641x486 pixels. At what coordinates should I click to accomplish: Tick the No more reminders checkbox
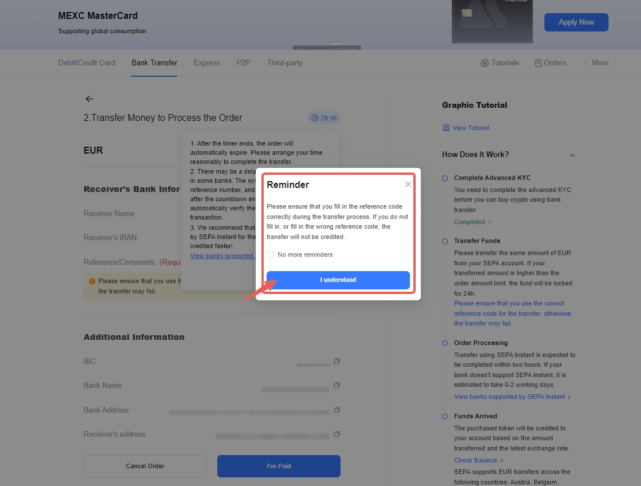pyautogui.click(x=271, y=254)
